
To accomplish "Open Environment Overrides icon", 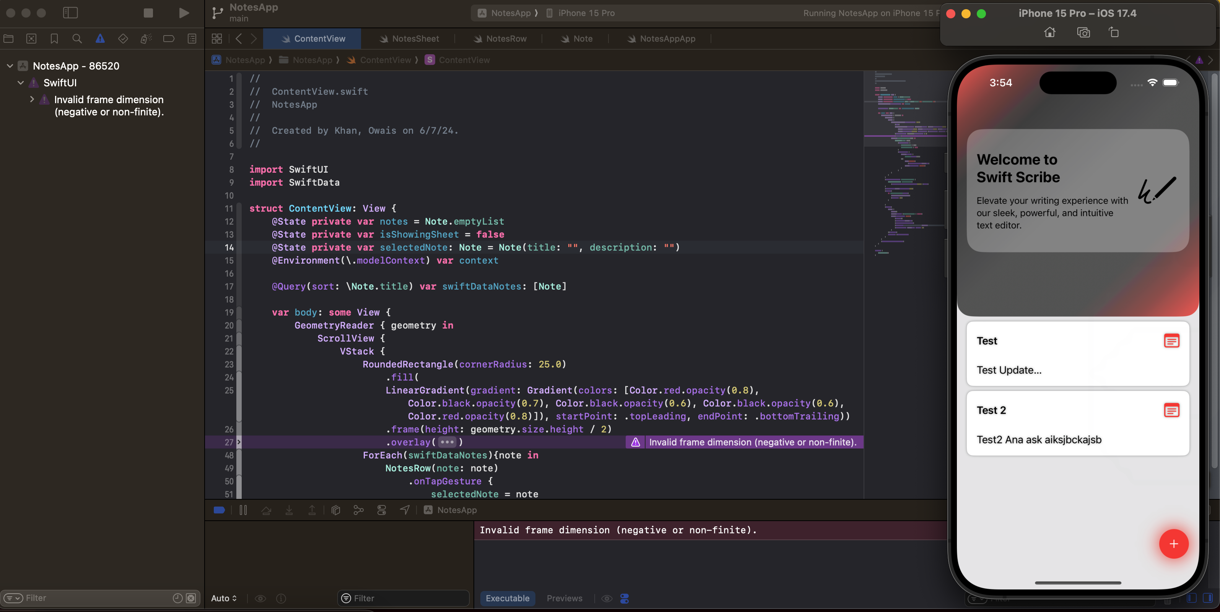I will tap(382, 510).
